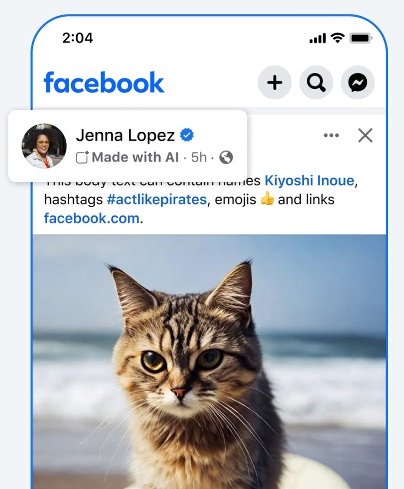Tap the thumbs-up emoji in text
404x489 pixels.
pos(267,199)
